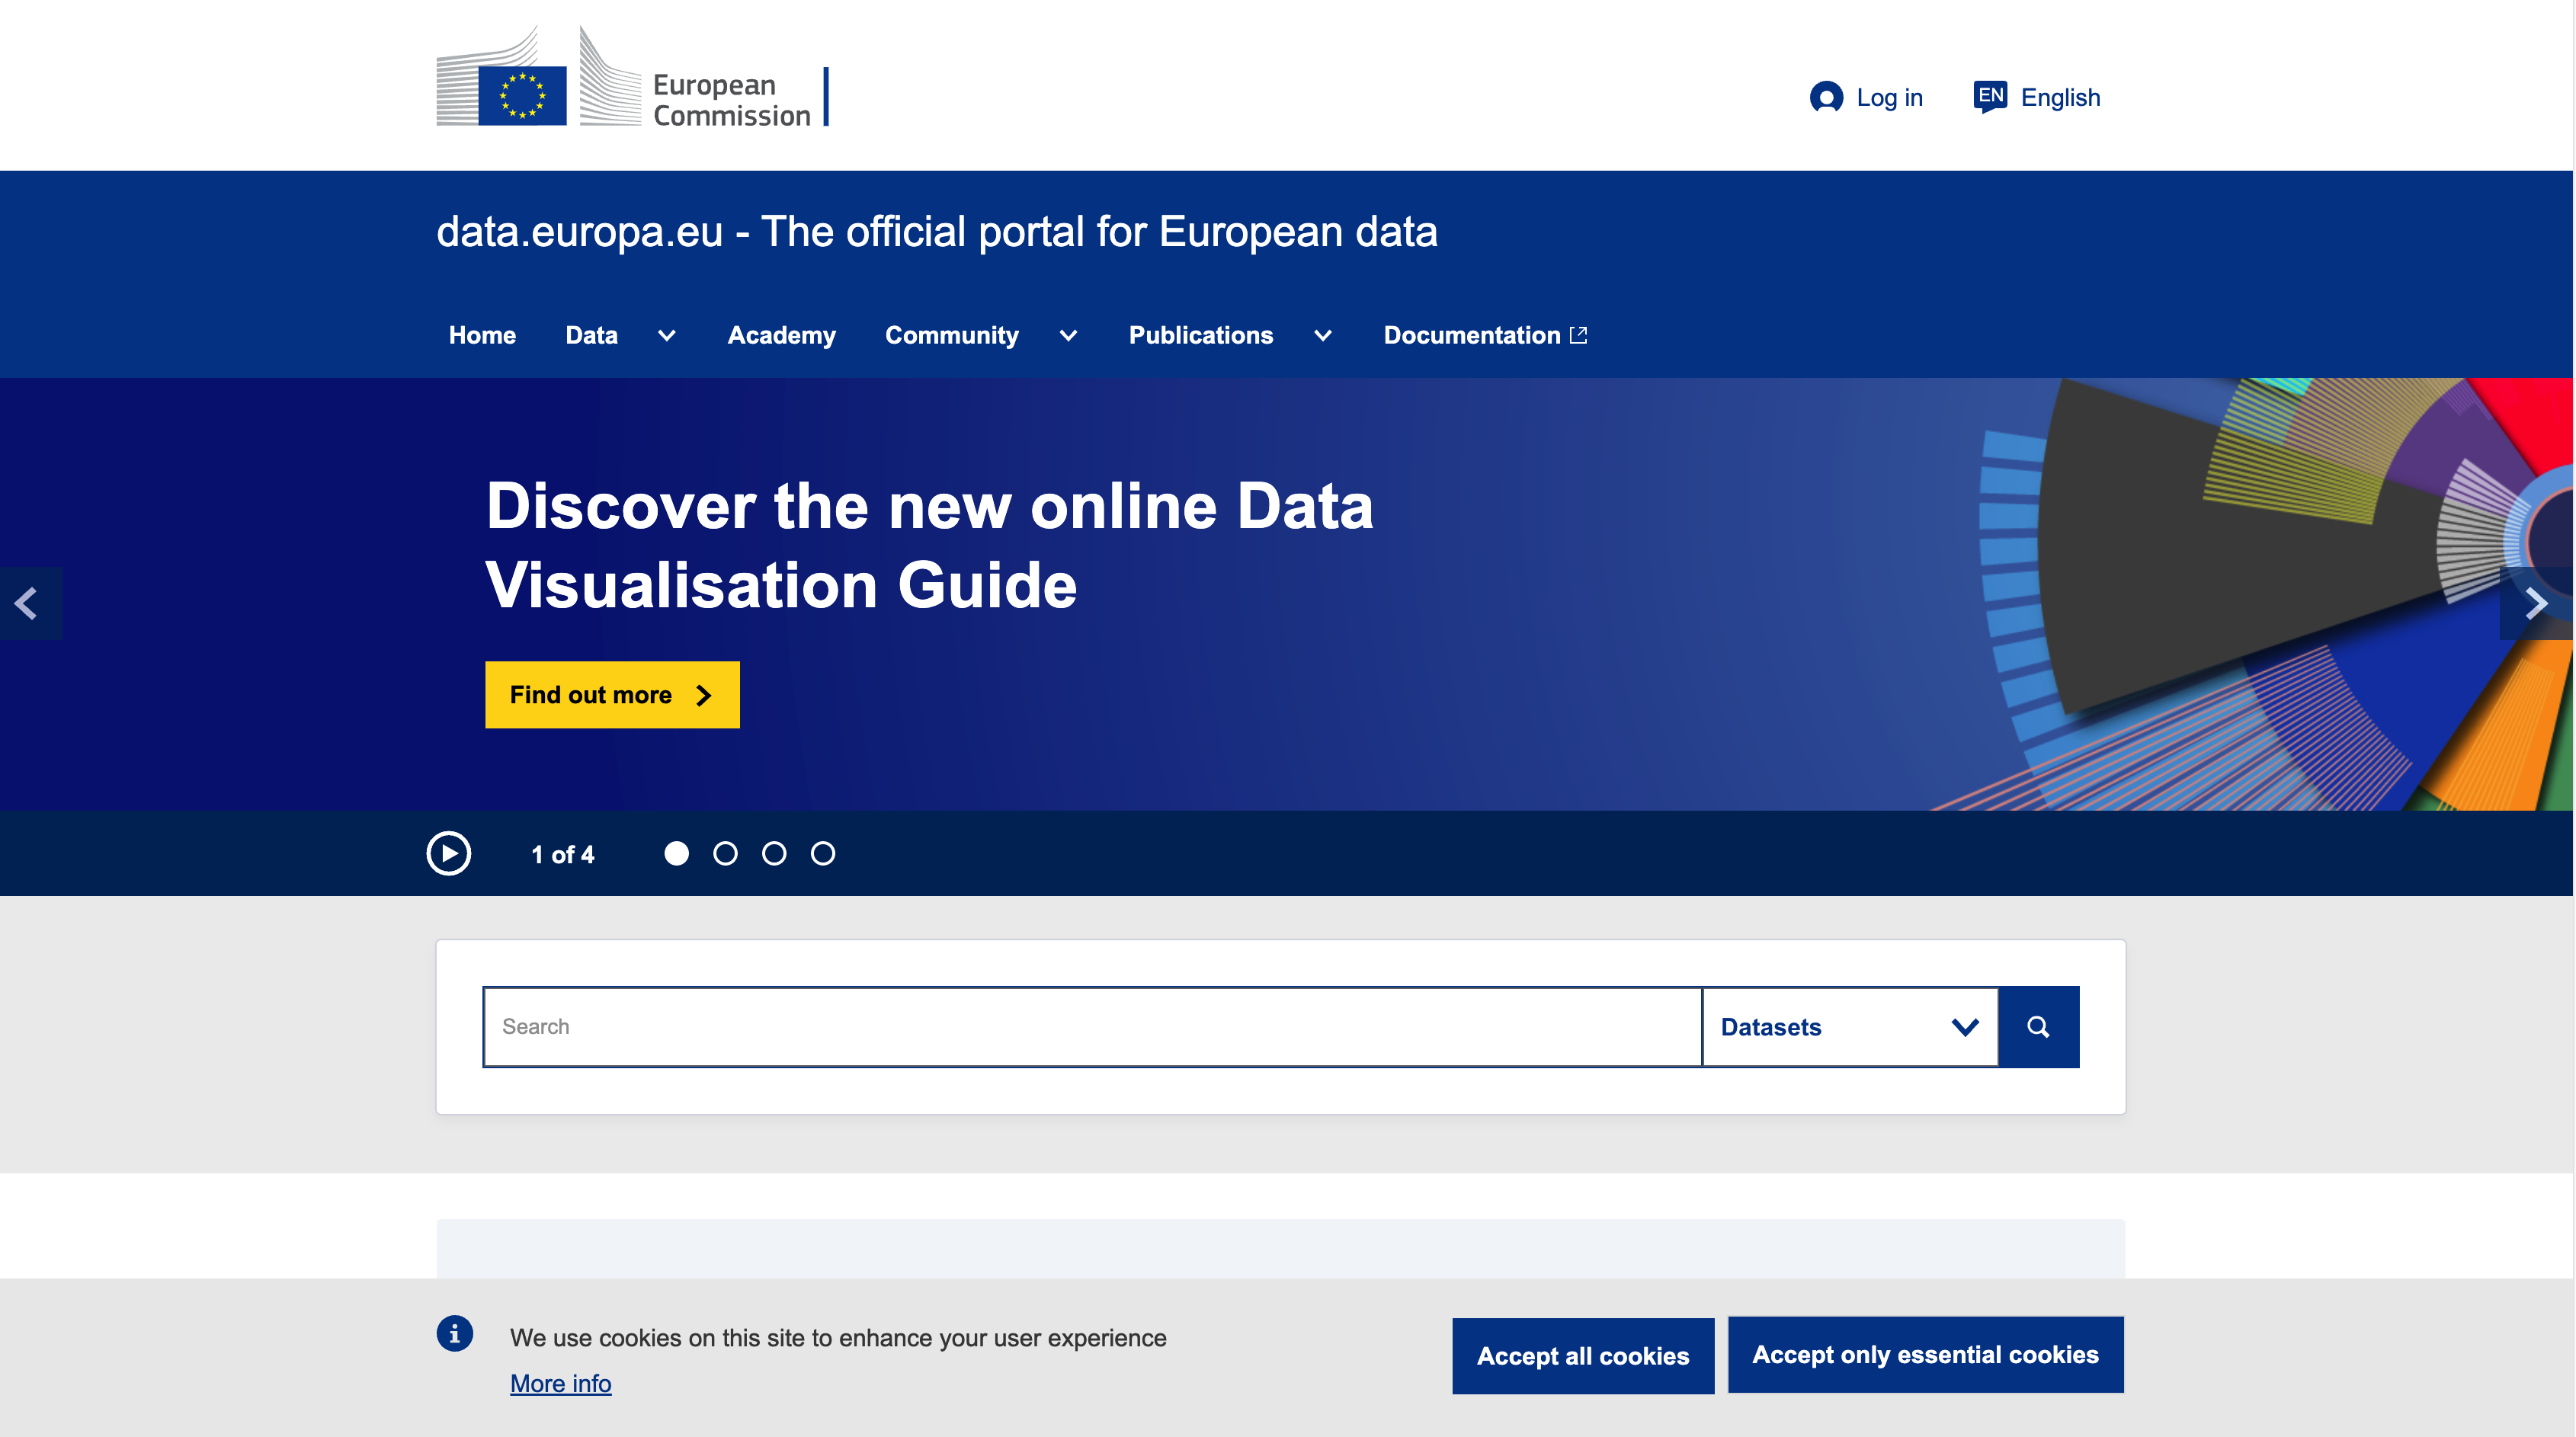Viewport: 2576px width, 1437px height.
Task: Click the Data Visualisation Guide headline
Action: coord(929,544)
